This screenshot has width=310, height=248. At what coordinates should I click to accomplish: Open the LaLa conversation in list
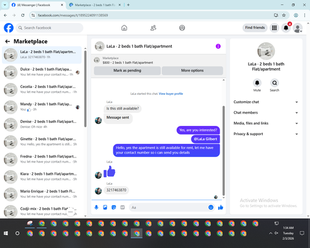[x=42, y=55]
